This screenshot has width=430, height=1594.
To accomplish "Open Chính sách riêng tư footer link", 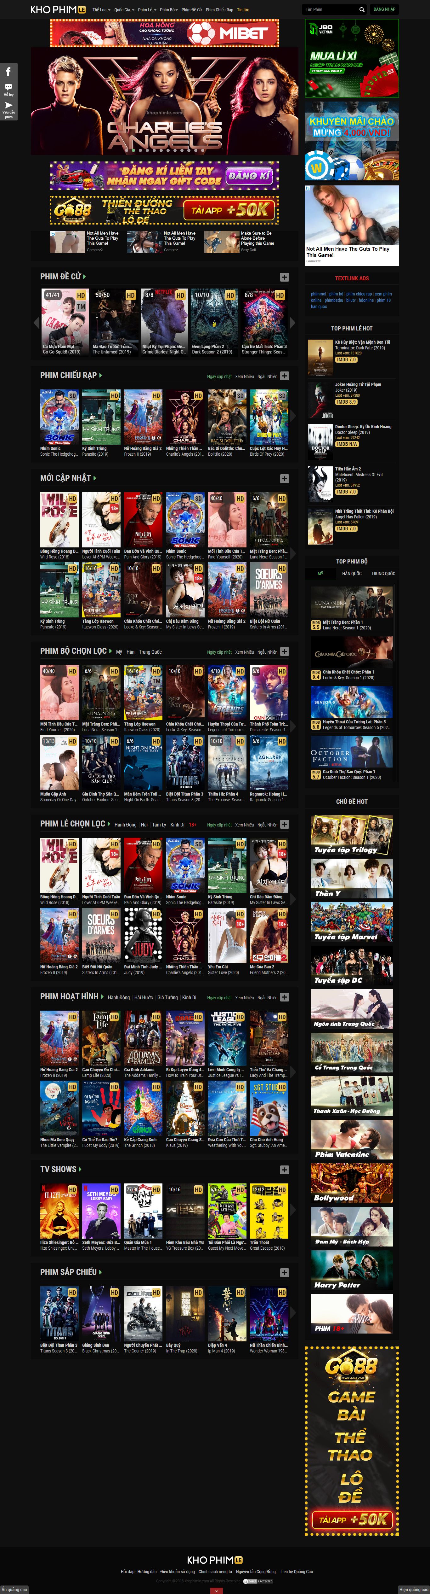I will tap(215, 1571).
